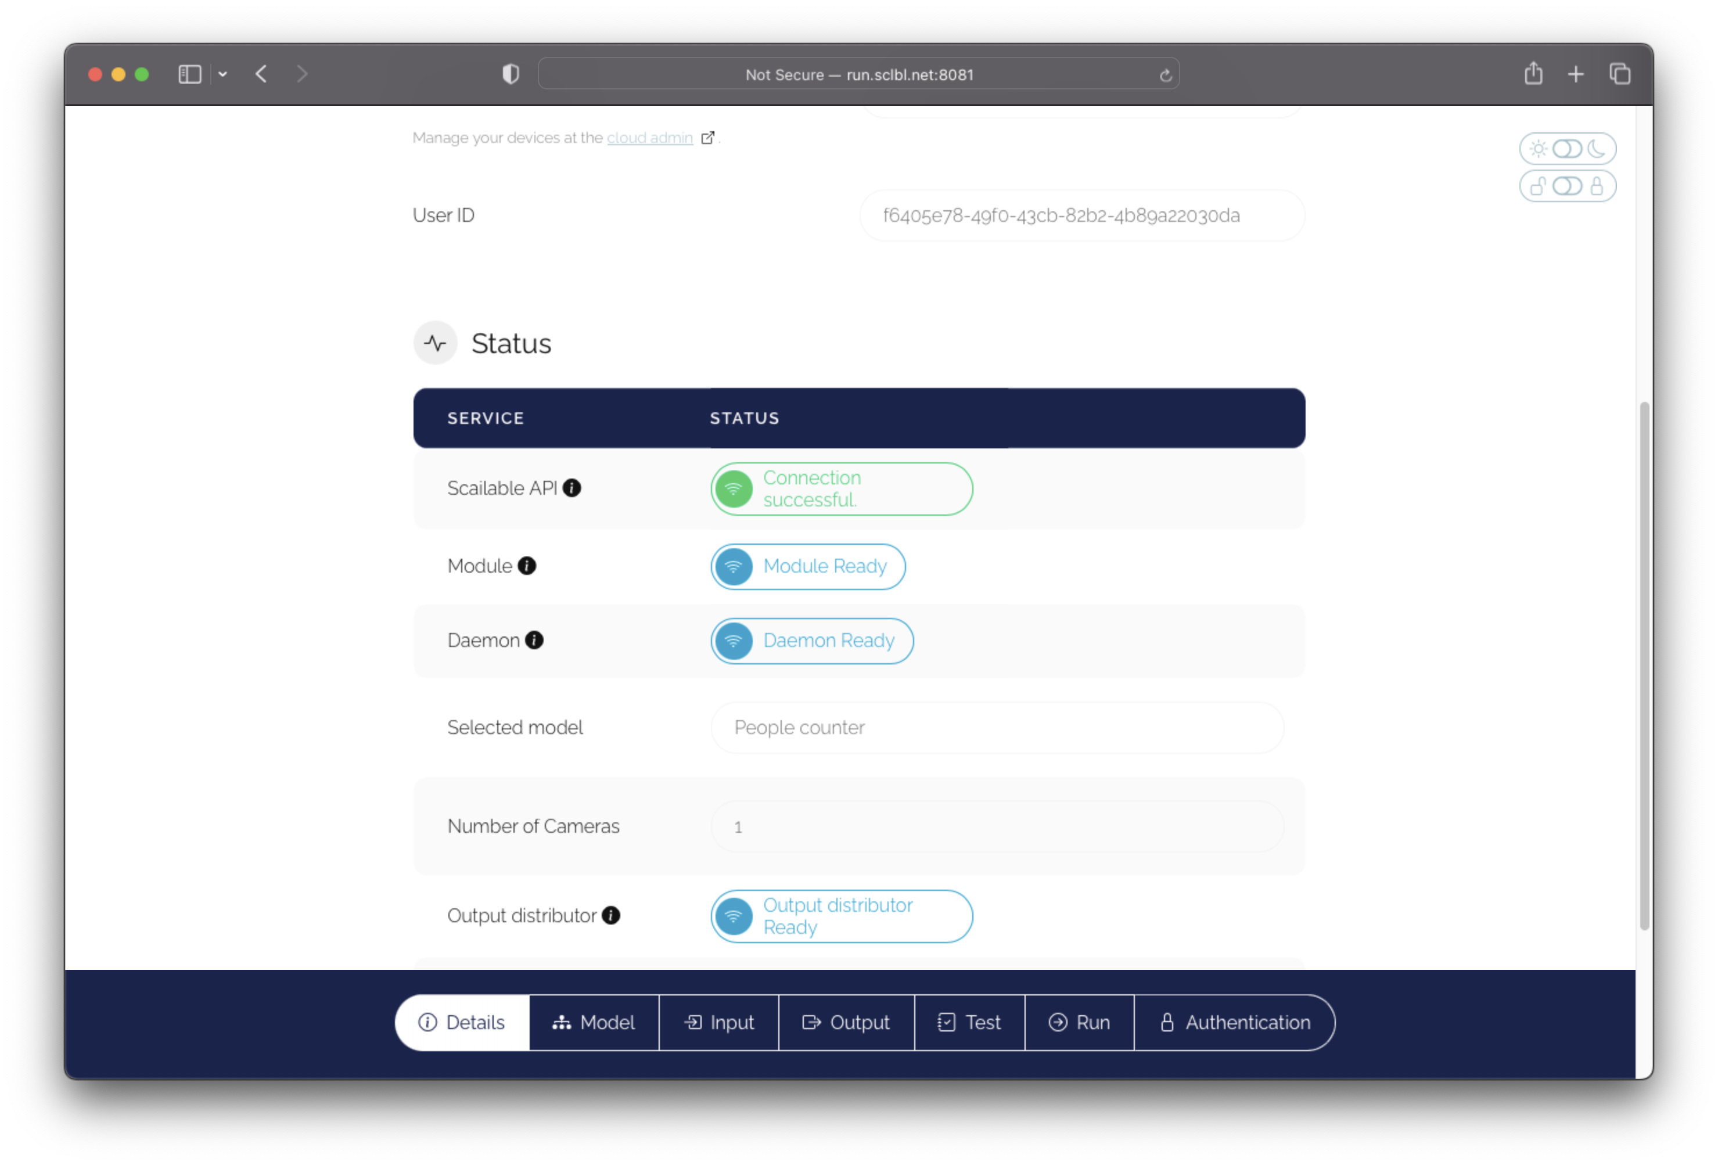Click the User ID label

tap(444, 215)
